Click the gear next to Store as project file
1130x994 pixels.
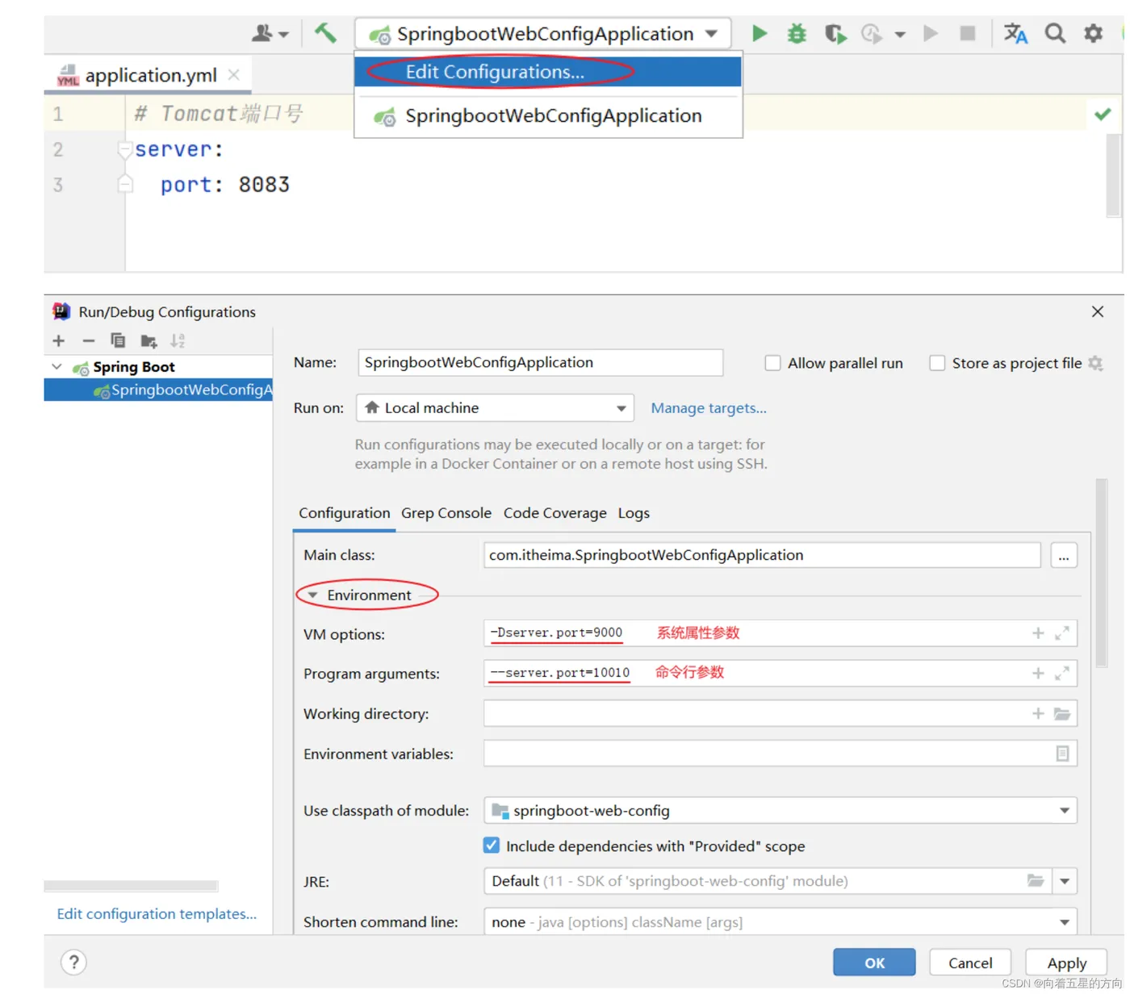point(1095,363)
